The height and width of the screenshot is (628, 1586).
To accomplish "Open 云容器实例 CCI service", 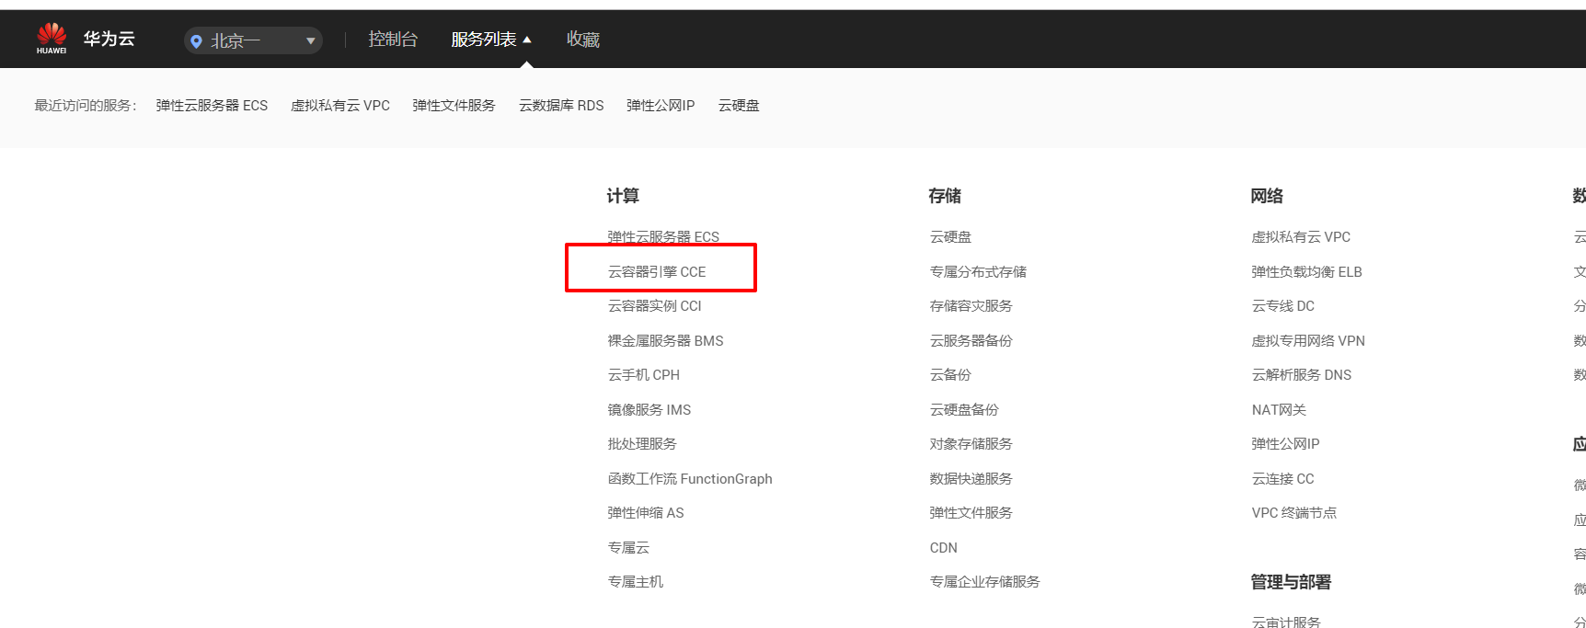I will click(655, 306).
